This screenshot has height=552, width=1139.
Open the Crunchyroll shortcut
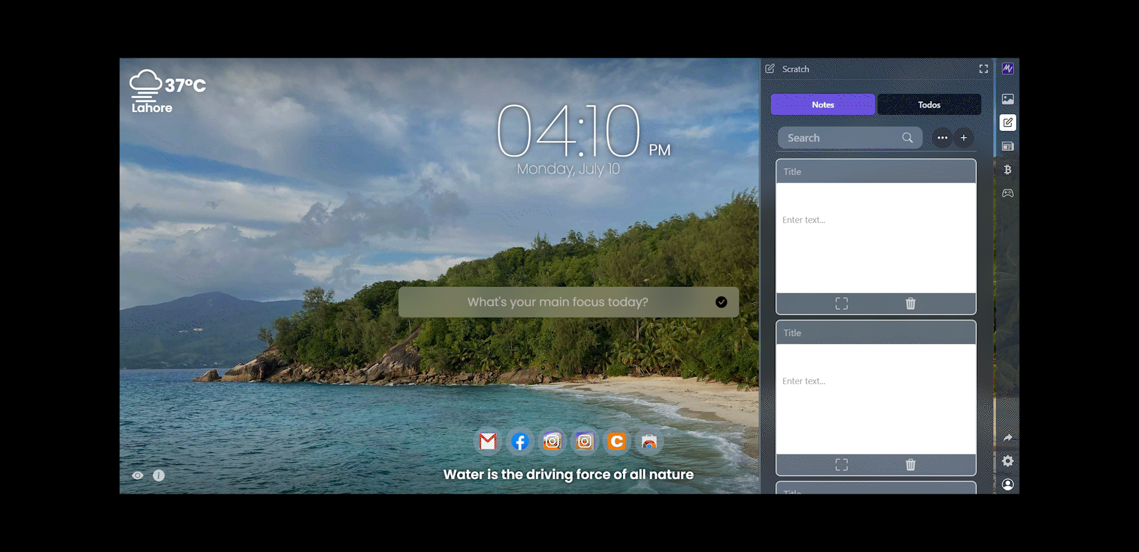pos(616,441)
